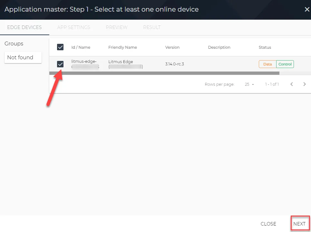The width and height of the screenshot is (311, 232).
Task: Click the '1-1 of 1' pagination text
Action: [x=272, y=84]
